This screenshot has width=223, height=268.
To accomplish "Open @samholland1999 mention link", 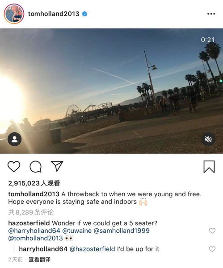I will (122, 231).
